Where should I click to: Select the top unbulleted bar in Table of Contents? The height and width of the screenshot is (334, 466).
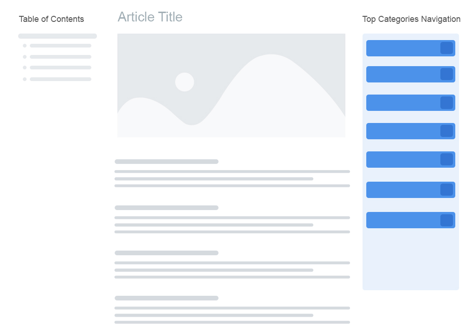pyautogui.click(x=57, y=36)
